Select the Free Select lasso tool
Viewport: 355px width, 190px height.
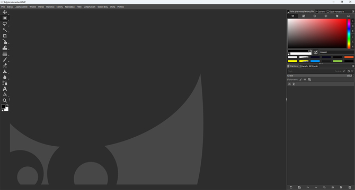[5, 24]
